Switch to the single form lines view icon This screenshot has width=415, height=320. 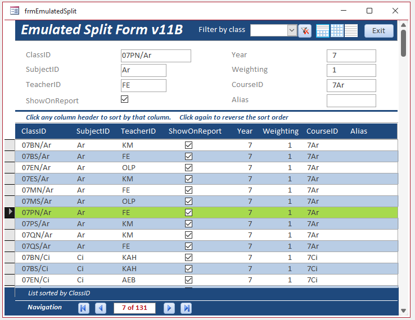351,31
